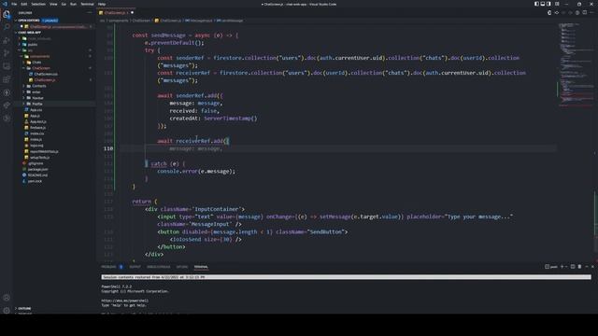Open setupTests.js in the file tree

click(39, 157)
